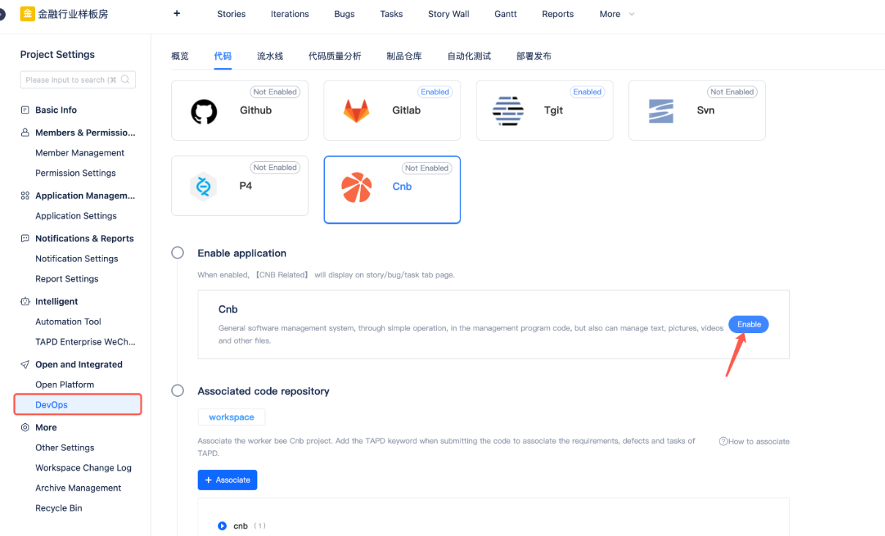Click the plus icon in top navigation
This screenshot has height=536, width=885.
(176, 14)
